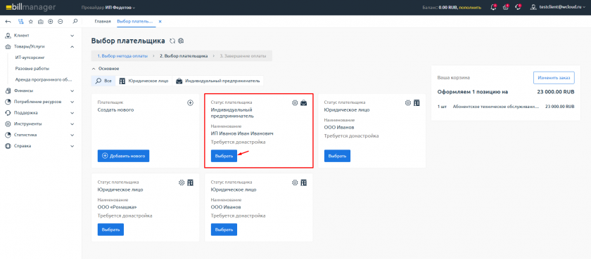Screen dimensions: 591x259
Task: Collapse the Товары/Услуги section
Action: click(72, 47)
